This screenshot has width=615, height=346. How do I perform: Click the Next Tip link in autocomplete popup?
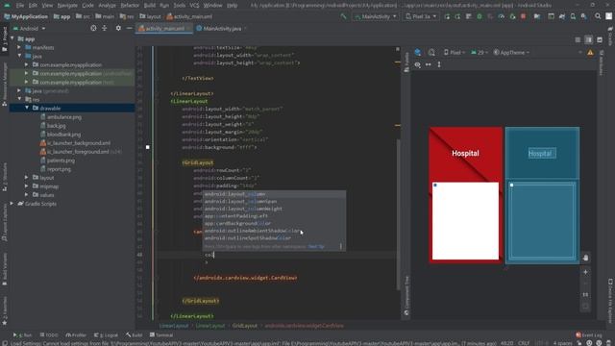[316, 246]
